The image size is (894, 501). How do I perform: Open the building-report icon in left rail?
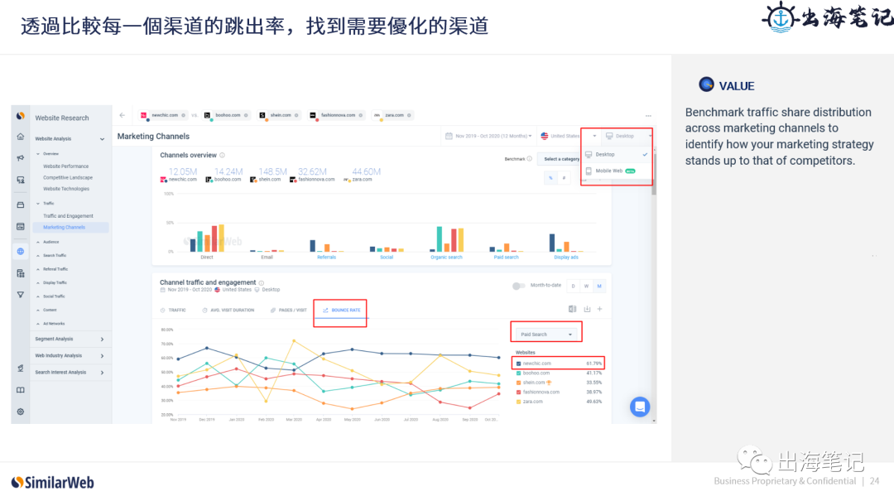[21, 273]
